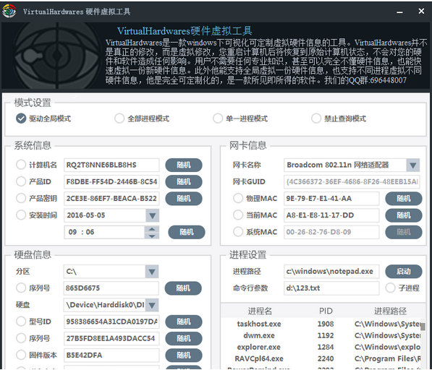Image resolution: width=432 pixels, height=370 pixels.
Task: Randomize the 当前MAC address
Action: click(x=404, y=215)
